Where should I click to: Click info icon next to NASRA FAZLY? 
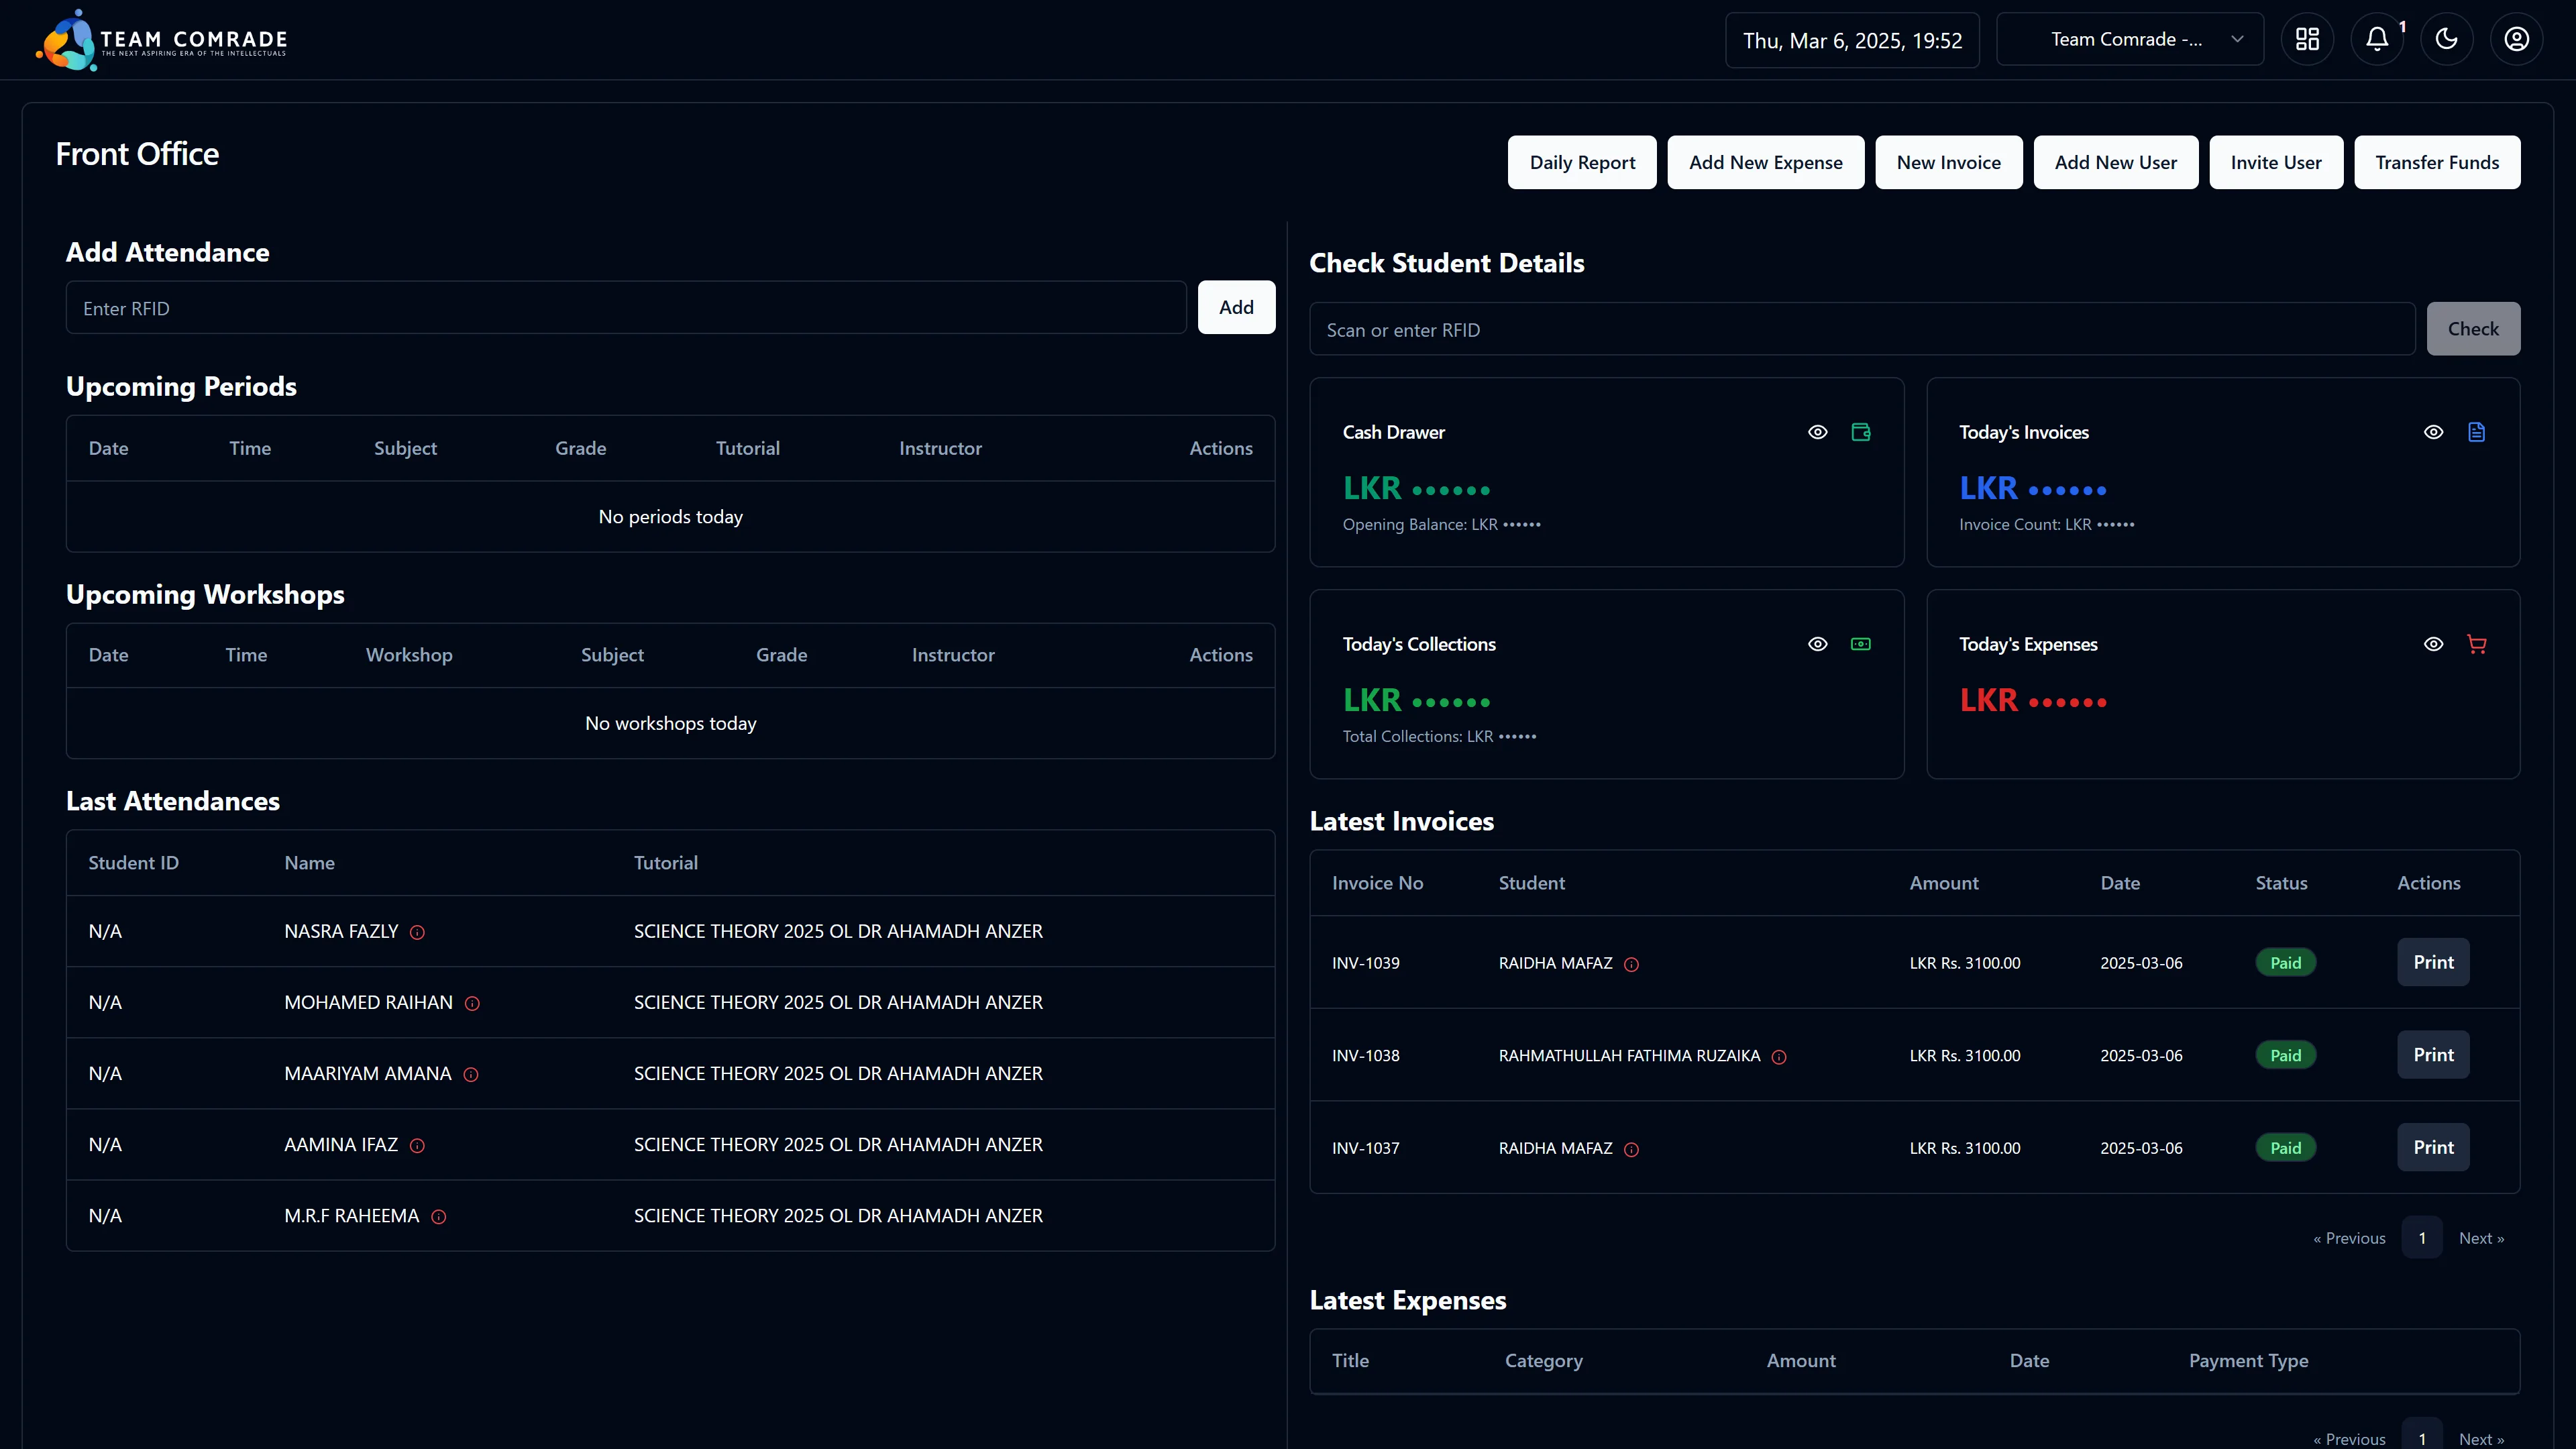[417, 932]
